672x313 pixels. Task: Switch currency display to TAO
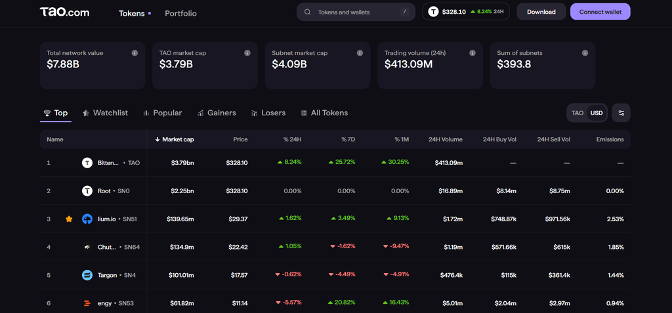point(577,113)
